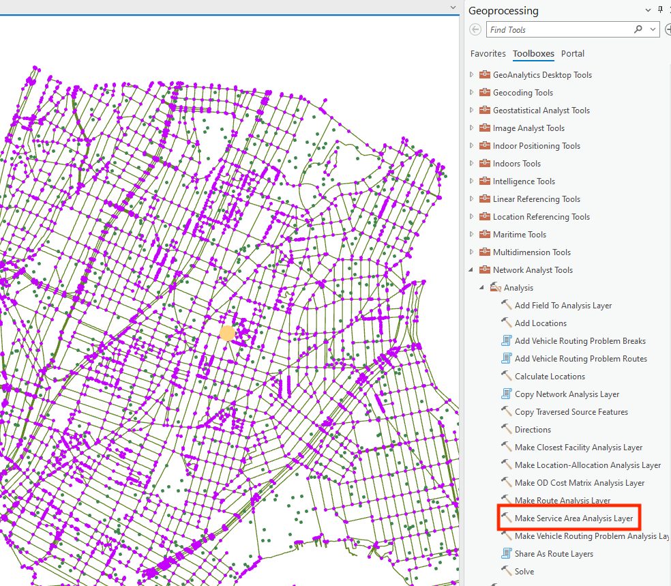Open the Add Locations tool

coord(539,323)
